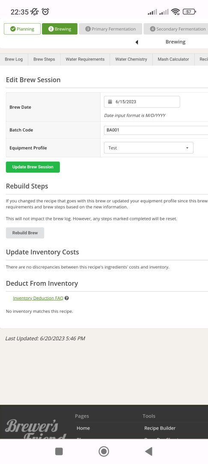Tap the left arrow beside Brewing heading
The width and height of the screenshot is (208, 464).
(x=137, y=42)
